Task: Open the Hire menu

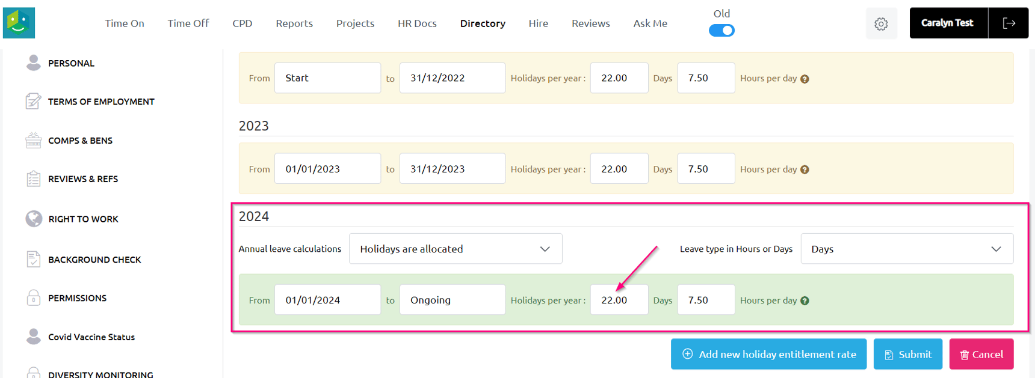Action: pos(539,23)
